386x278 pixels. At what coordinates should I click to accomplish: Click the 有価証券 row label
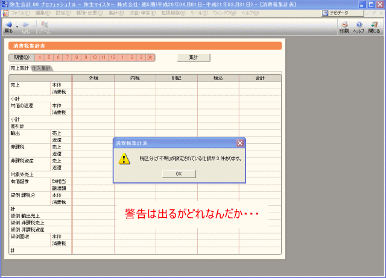[x=20, y=181]
